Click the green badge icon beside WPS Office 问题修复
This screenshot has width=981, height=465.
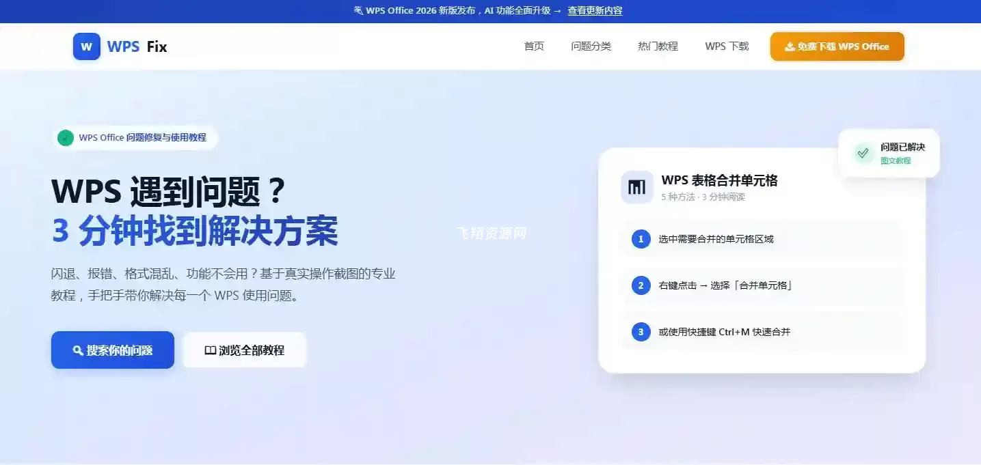[66, 137]
